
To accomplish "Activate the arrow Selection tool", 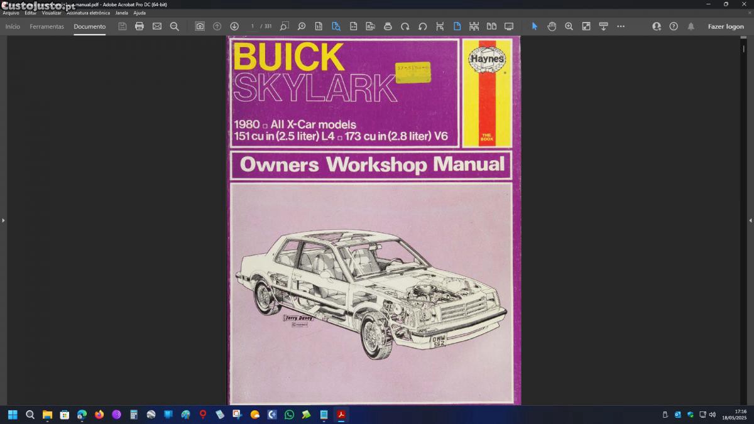I will pyautogui.click(x=535, y=26).
